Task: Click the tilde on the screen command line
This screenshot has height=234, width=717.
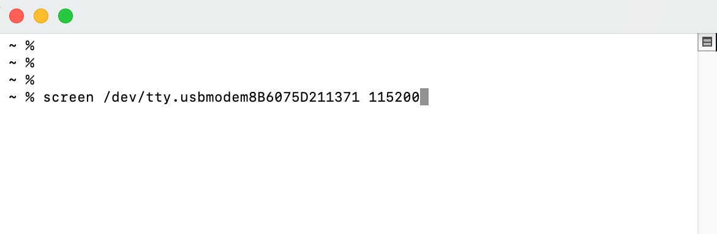Action: click(x=13, y=97)
